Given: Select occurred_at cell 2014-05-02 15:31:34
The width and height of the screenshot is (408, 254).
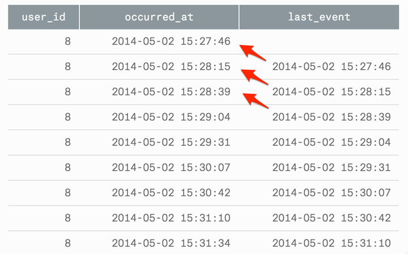Looking at the screenshot, I should pyautogui.click(x=171, y=243).
